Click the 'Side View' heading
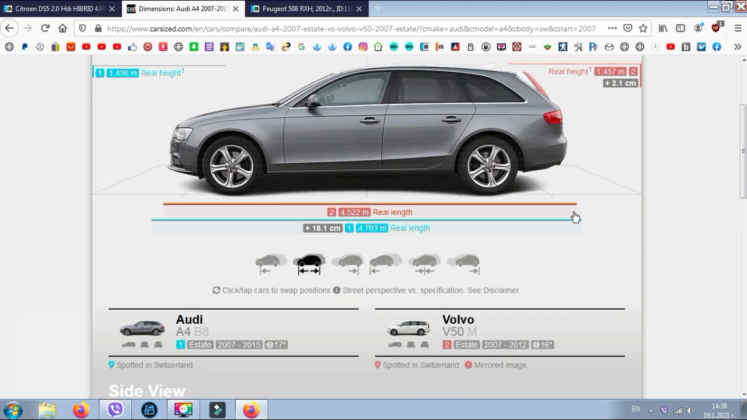Viewport: 747px width, 420px height. click(x=147, y=391)
